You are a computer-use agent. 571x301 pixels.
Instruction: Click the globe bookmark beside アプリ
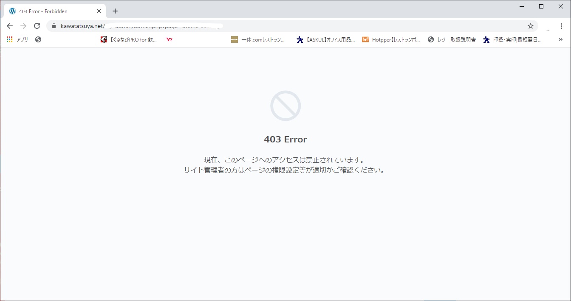tap(38, 39)
